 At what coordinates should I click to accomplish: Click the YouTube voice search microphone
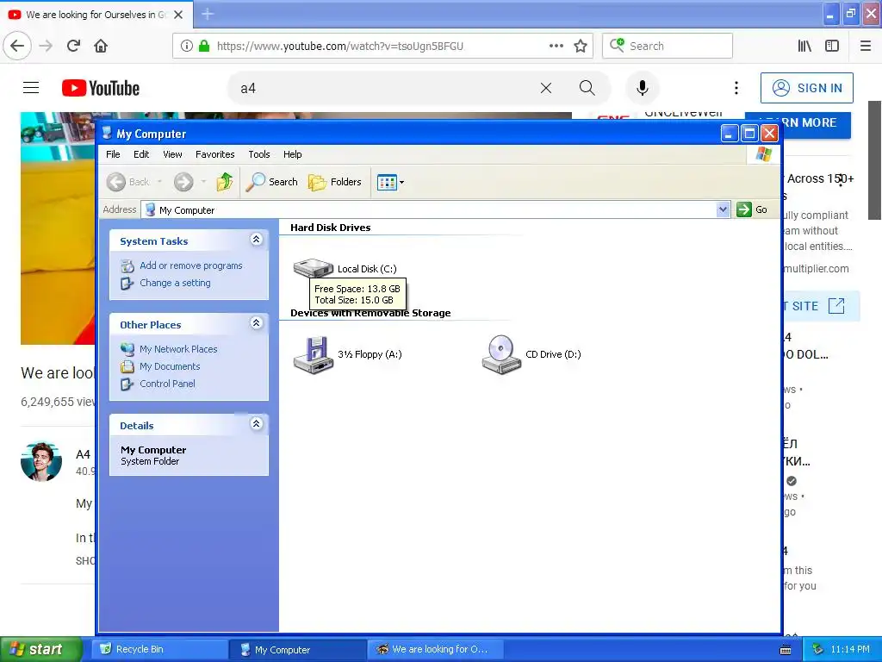(x=642, y=88)
